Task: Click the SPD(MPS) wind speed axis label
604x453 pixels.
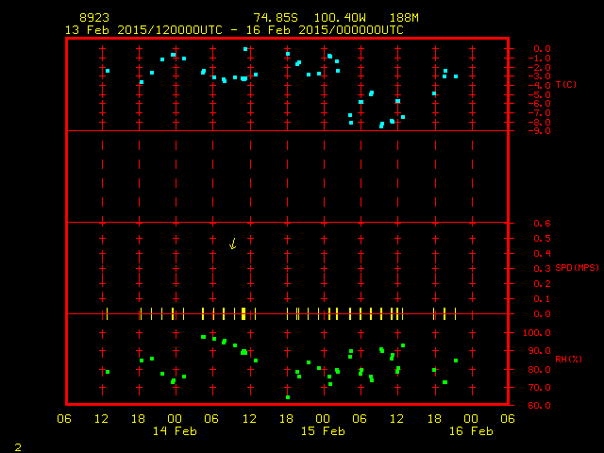Action: (x=577, y=268)
